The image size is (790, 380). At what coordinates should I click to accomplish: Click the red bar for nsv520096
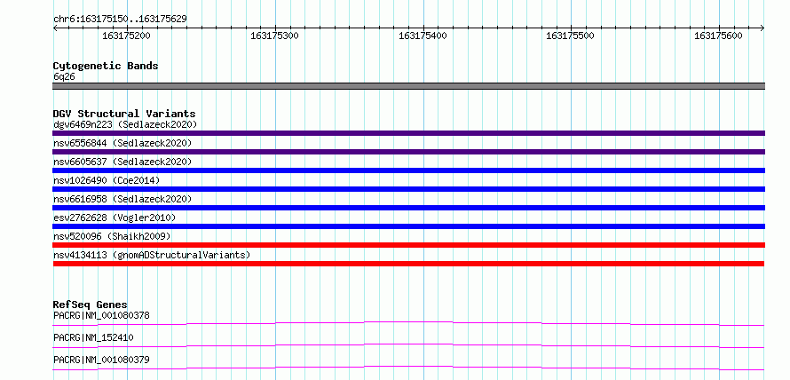(408, 245)
